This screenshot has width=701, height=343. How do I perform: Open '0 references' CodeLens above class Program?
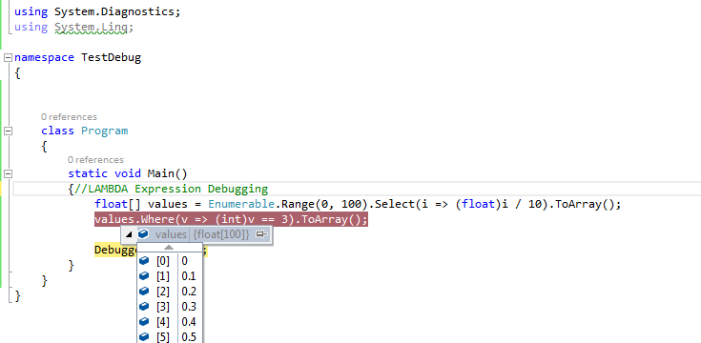[69, 116]
